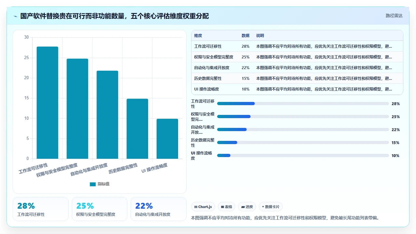The image size is (416, 234).
Task: Select the 10% cell in the table
Action: [245, 89]
